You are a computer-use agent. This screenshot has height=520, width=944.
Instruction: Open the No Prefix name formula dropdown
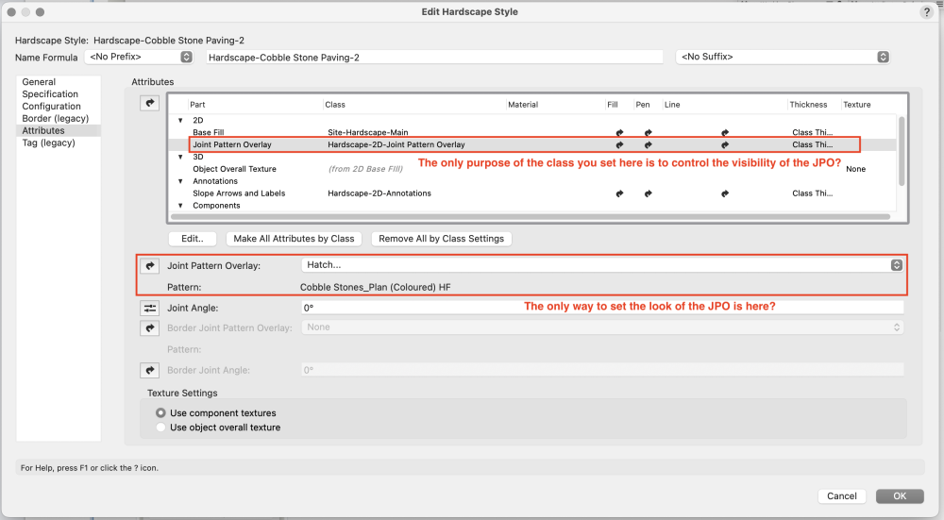139,58
